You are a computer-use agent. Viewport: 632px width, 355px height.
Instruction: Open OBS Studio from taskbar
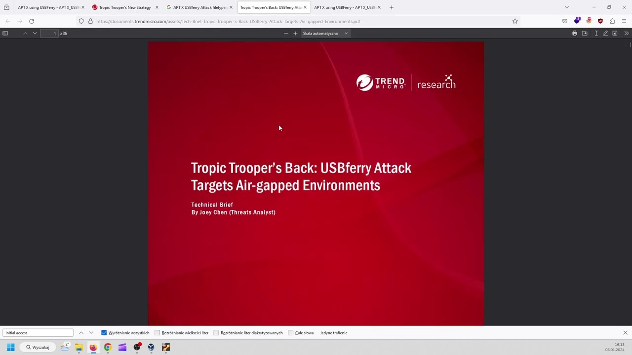pos(137,347)
